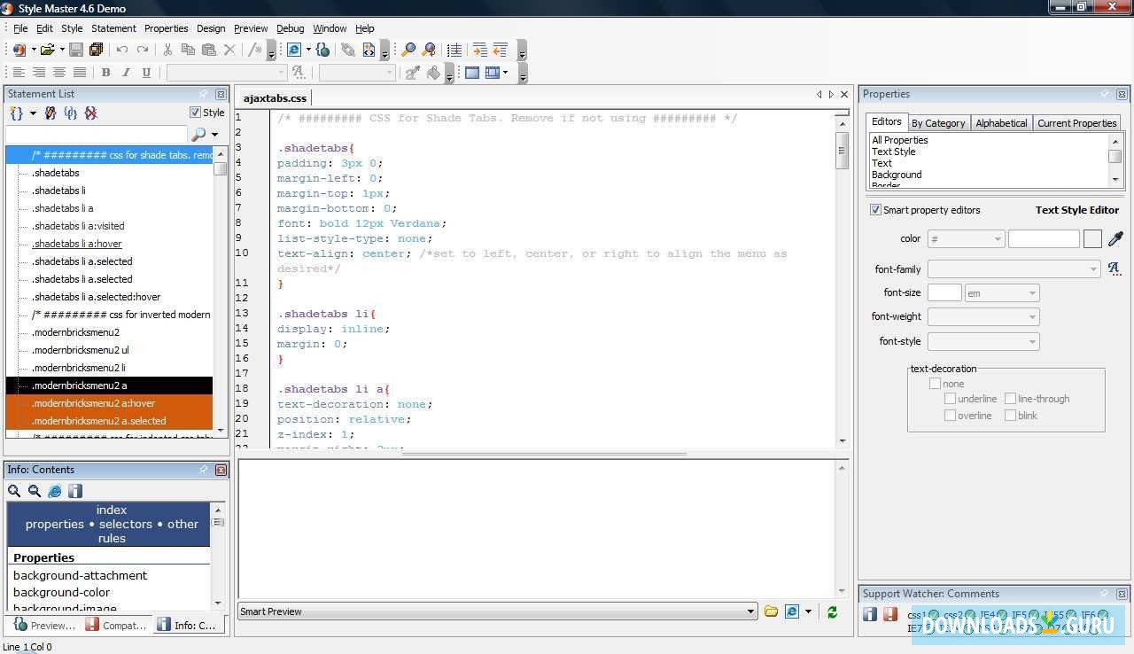The height and width of the screenshot is (654, 1134).
Task: Open the background-color property link
Action: click(62, 592)
